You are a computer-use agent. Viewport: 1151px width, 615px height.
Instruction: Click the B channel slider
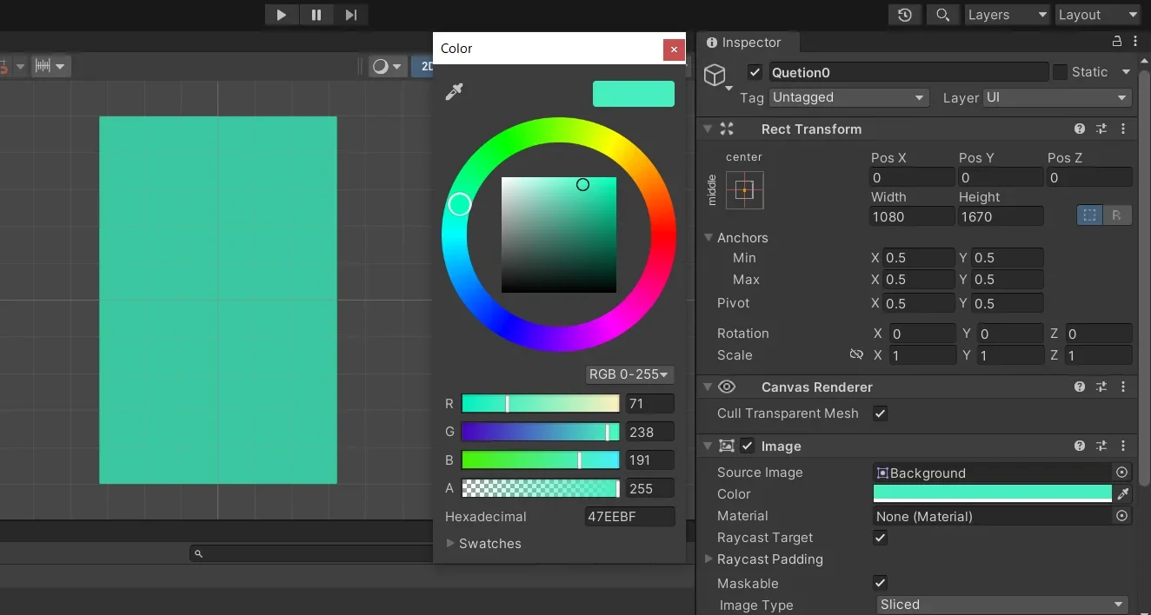(541, 460)
